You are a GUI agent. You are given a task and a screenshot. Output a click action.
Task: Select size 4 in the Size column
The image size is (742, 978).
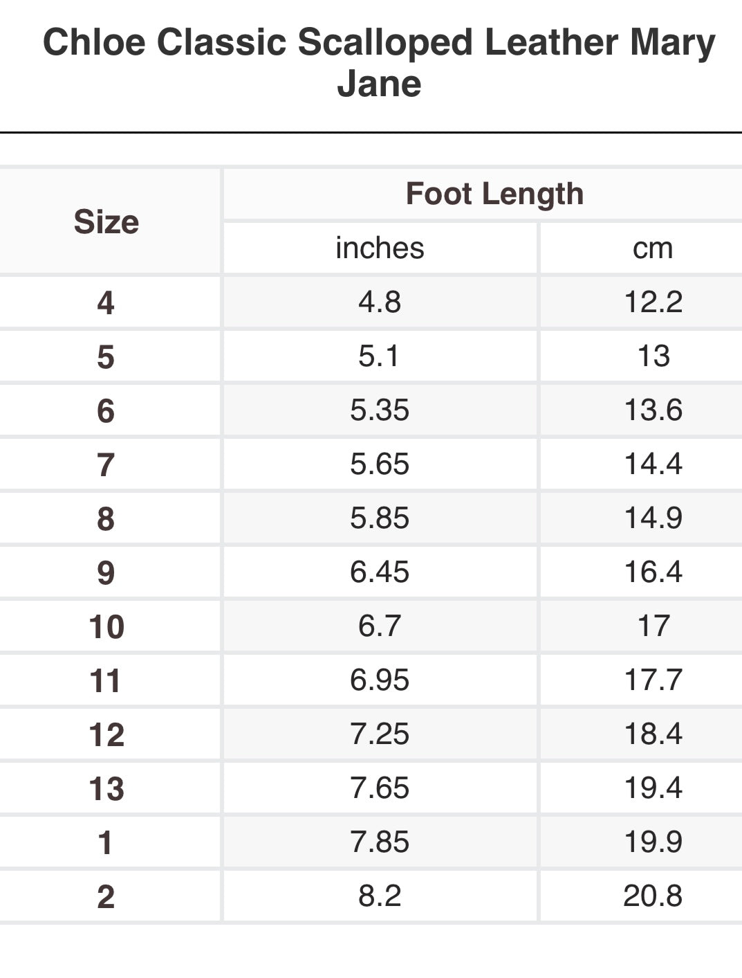106,302
